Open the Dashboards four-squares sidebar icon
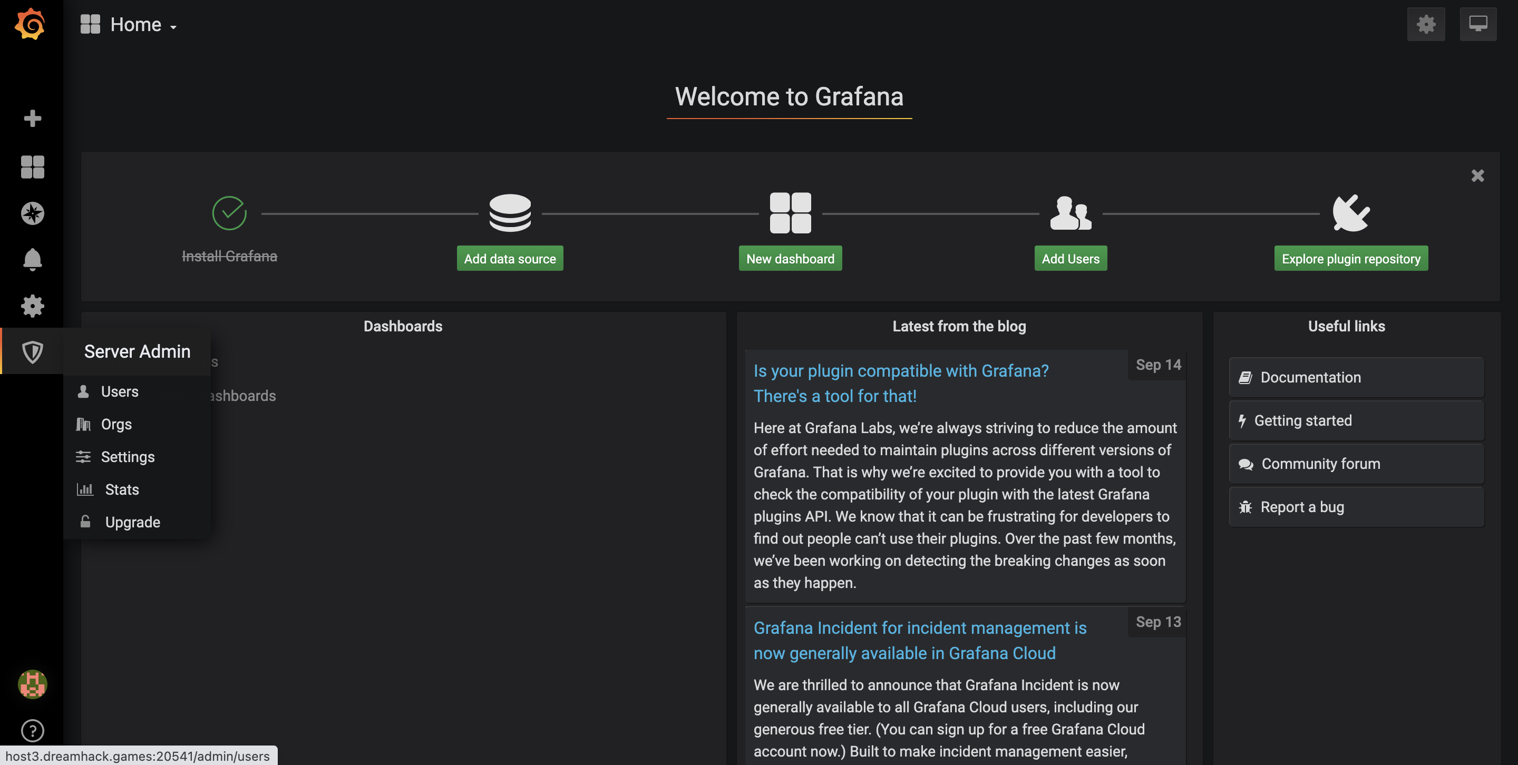The image size is (1518, 765). tap(32, 166)
